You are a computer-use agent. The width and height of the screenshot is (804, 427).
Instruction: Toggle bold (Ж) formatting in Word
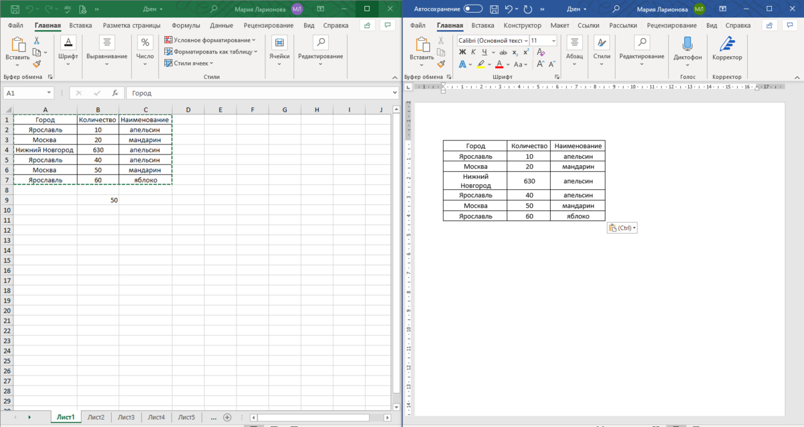(x=462, y=52)
